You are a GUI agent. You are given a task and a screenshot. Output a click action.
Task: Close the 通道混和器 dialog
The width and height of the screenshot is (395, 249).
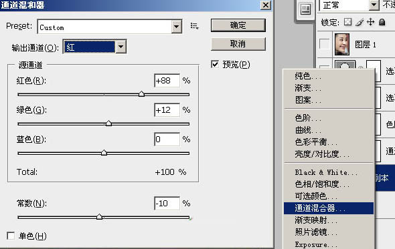pos(266,5)
